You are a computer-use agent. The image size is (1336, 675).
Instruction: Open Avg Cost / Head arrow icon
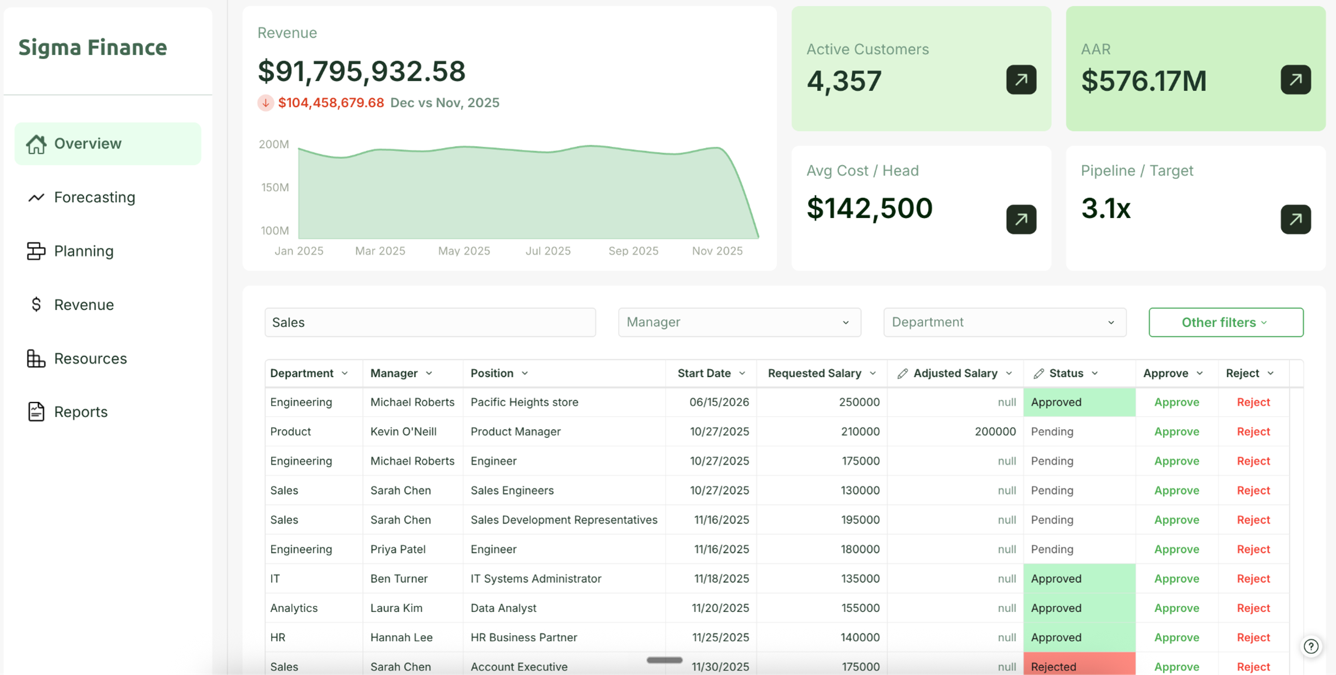(x=1021, y=219)
